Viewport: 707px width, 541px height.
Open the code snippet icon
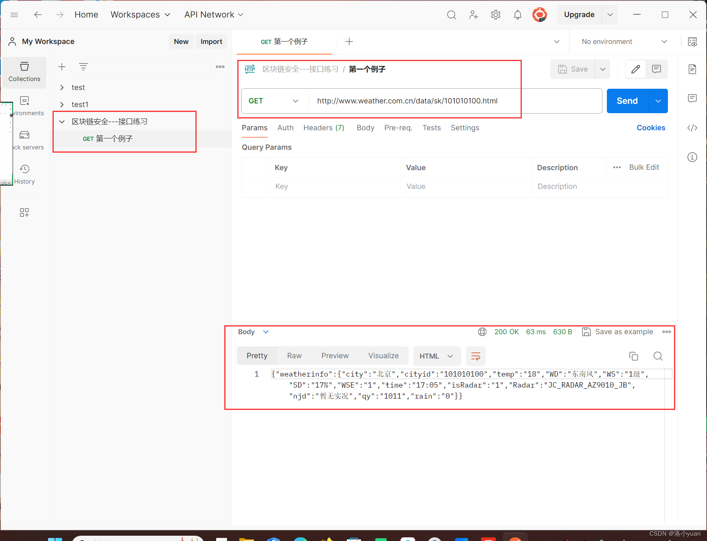click(x=692, y=128)
